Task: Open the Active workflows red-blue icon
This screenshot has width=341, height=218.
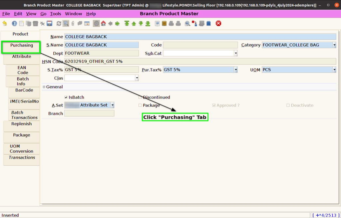Action: pos(194,24)
